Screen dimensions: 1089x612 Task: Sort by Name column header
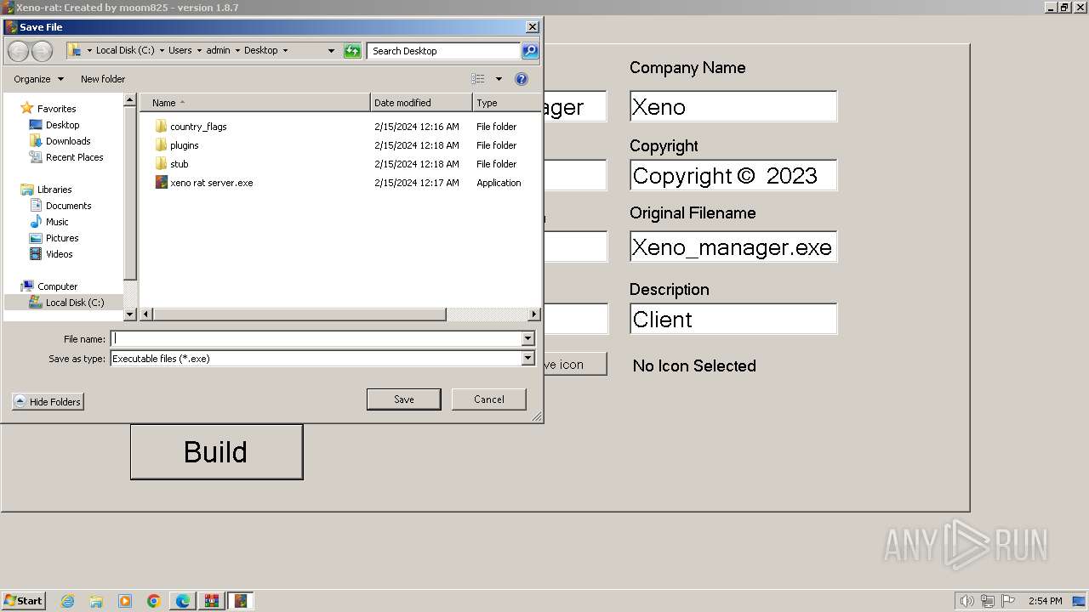click(x=255, y=103)
